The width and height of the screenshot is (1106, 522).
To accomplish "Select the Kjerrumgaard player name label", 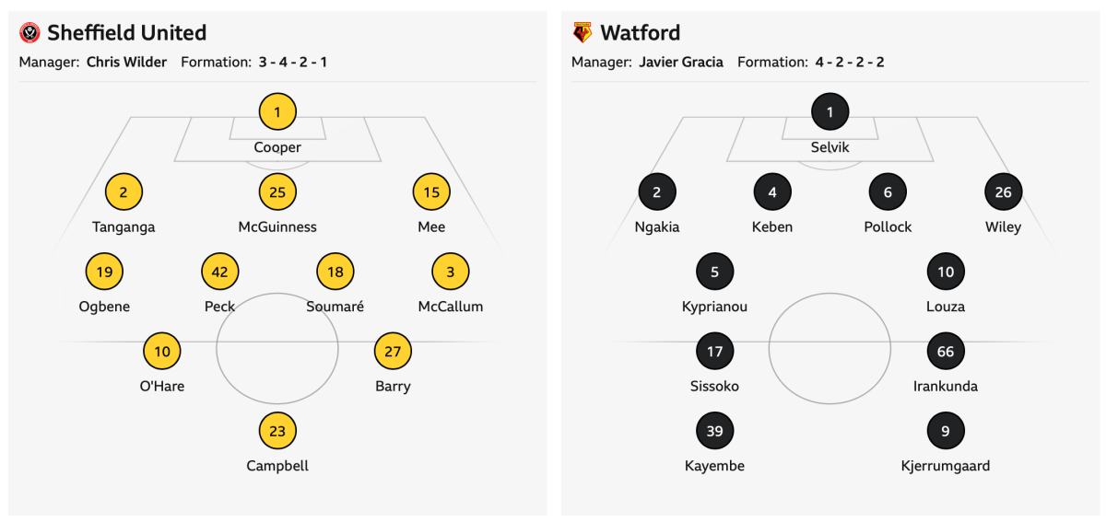I will click(x=946, y=466).
